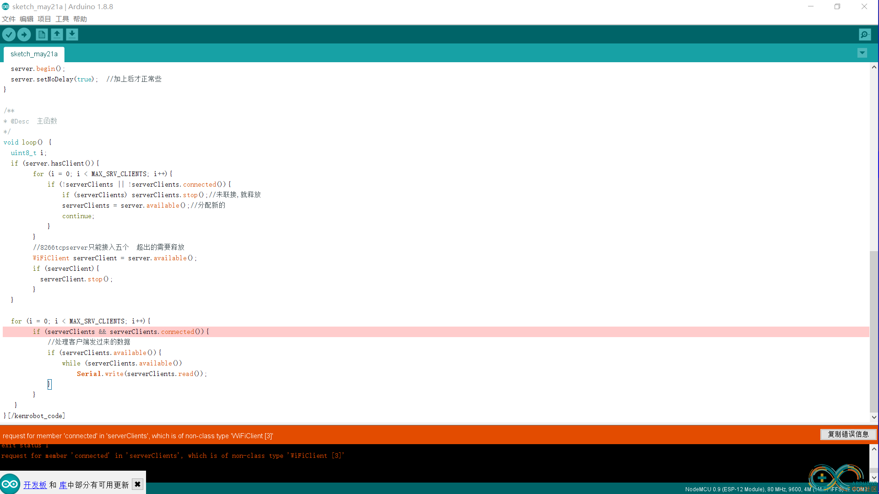This screenshot has width=879, height=494.
Task: Click the 'while (serverClients.available())' line
Action: click(x=122, y=363)
